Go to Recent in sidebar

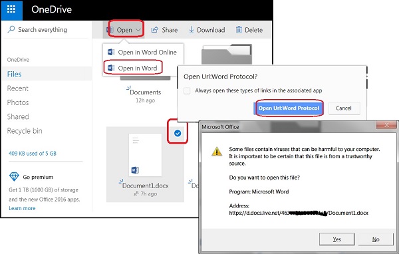17,88
